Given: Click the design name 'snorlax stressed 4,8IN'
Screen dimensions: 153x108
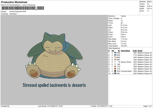Looking at the screenshot, I should pos(18,11).
